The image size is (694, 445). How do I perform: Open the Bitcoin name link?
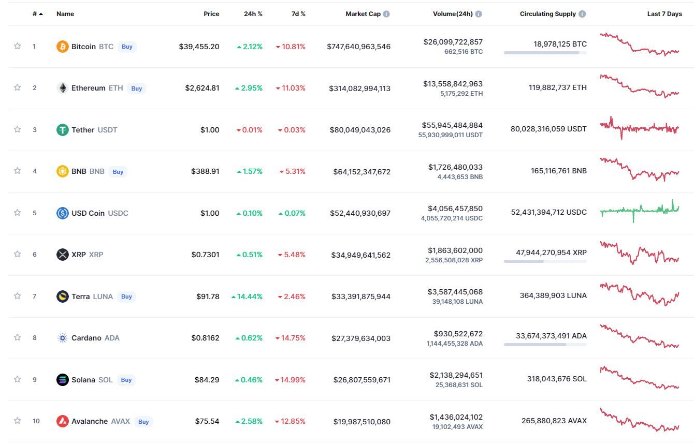coord(83,47)
